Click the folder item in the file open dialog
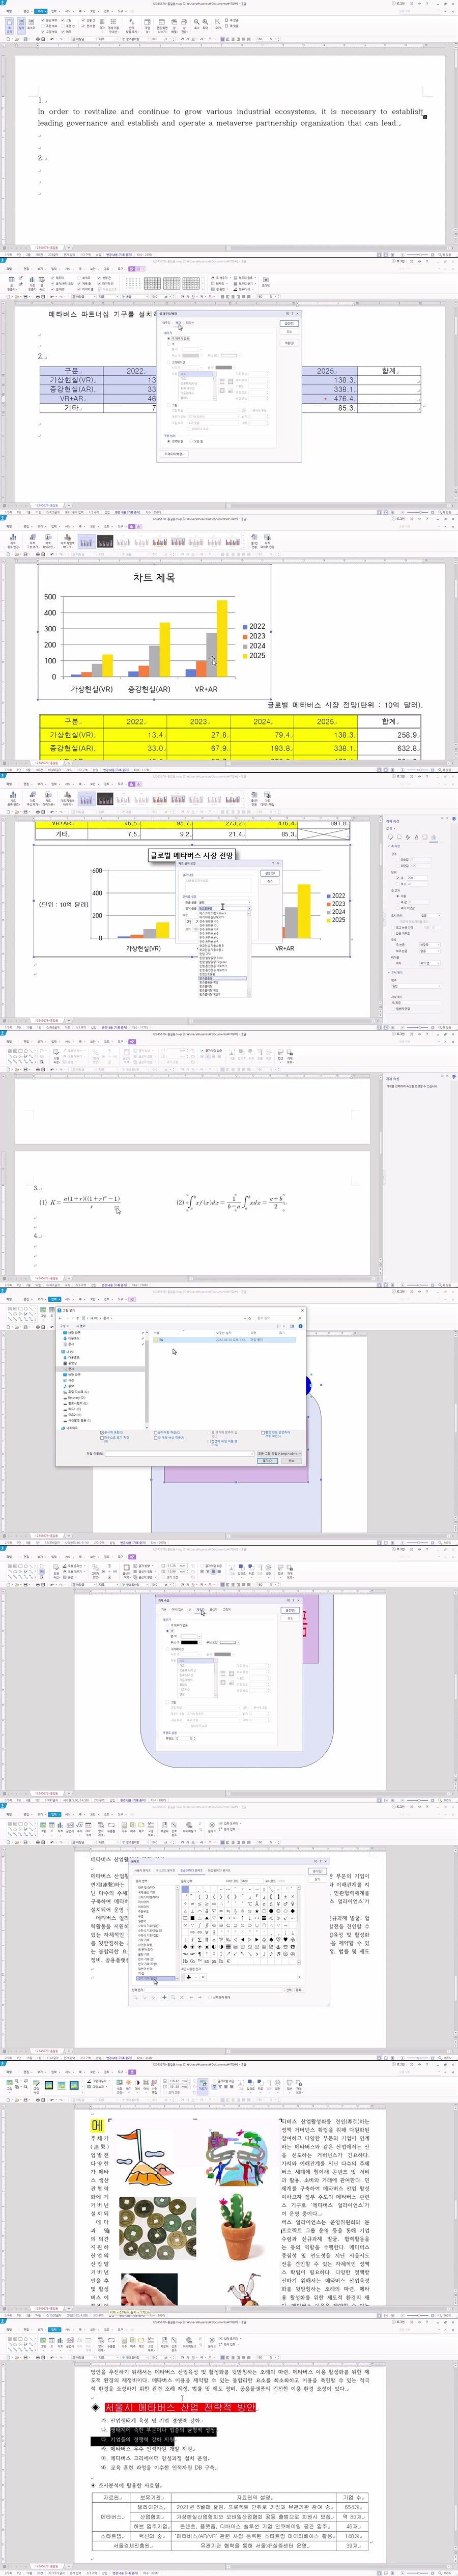458x2576 pixels. point(160,1339)
